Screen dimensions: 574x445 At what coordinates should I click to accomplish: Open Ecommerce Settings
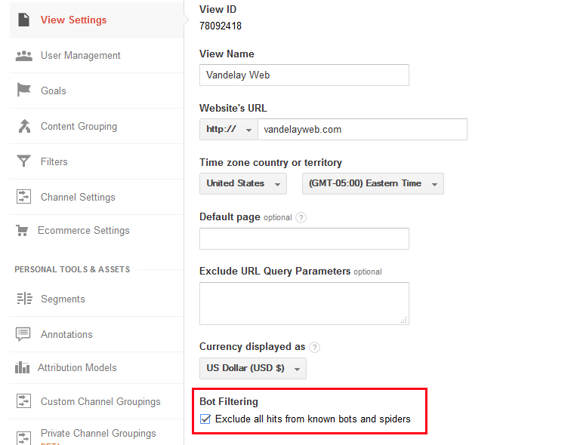point(97,230)
